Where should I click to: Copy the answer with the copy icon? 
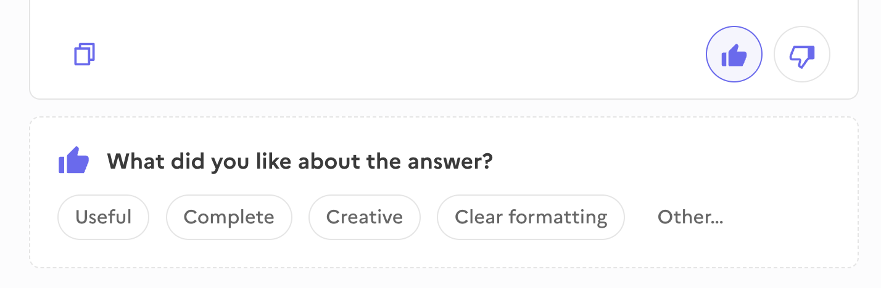tap(85, 55)
